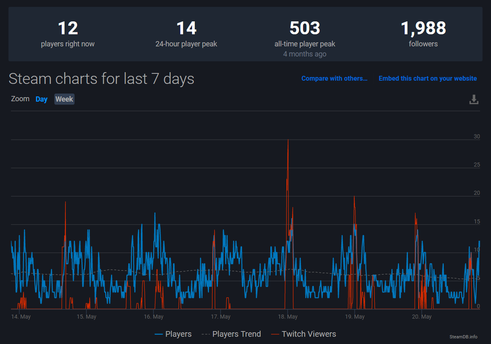491x344 pixels.
Task: Open Embed this chart on your website
Action: point(428,79)
